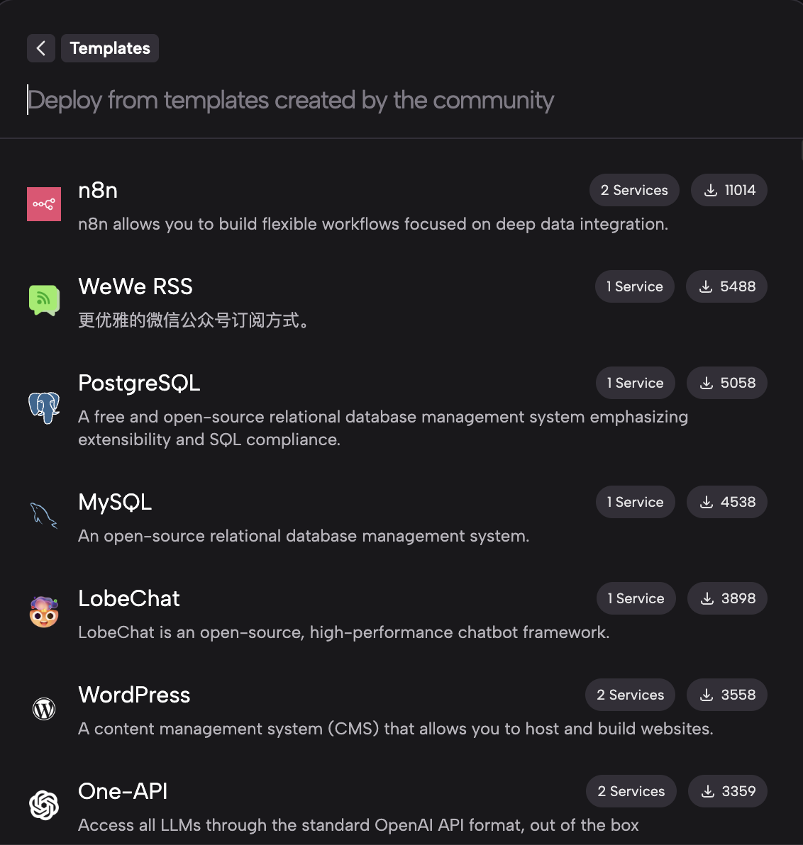
Task: Select the LobeChat template description
Action: 344,632
